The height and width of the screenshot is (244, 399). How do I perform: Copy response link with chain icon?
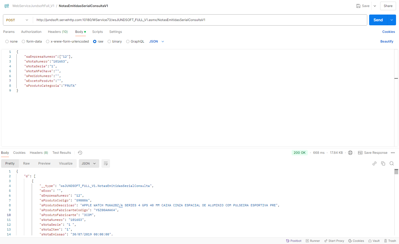tap(374, 163)
